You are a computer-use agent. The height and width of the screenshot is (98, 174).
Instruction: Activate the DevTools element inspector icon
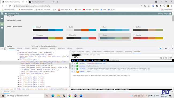tap(2, 49)
